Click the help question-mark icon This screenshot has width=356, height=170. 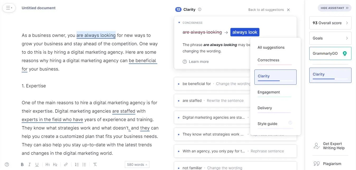coord(7,164)
